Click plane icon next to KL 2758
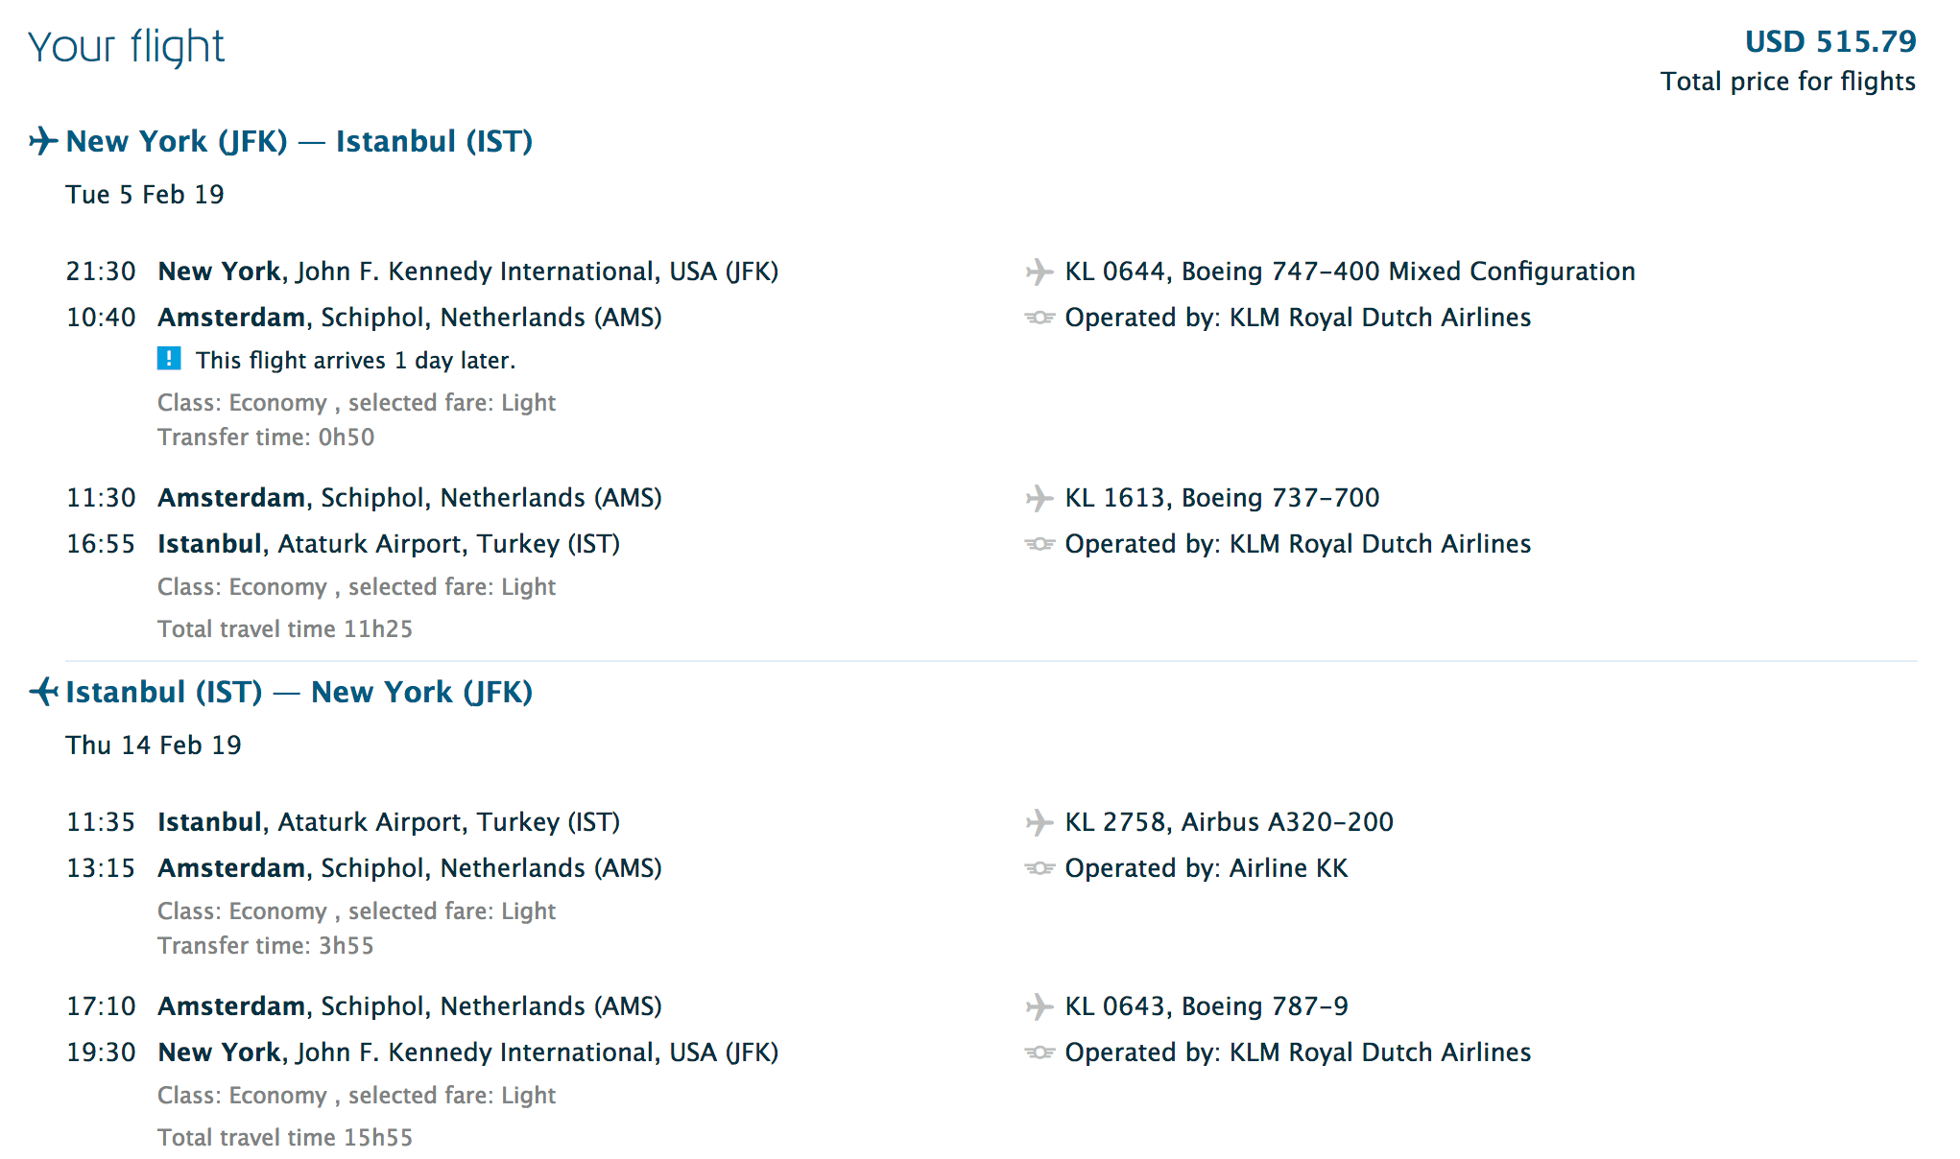1960x1159 pixels. tap(1040, 822)
